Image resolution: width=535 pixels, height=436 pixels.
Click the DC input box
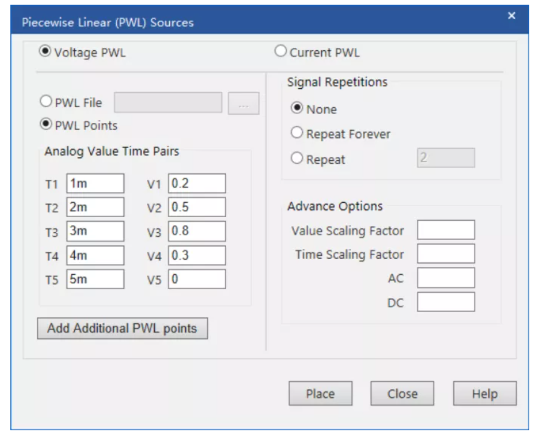pyautogui.click(x=446, y=302)
